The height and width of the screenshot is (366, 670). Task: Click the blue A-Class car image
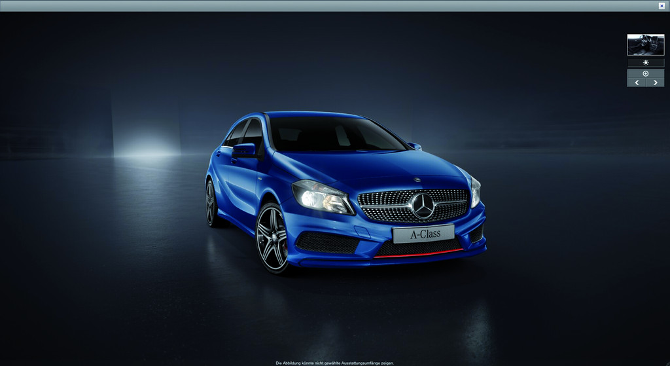click(x=345, y=192)
